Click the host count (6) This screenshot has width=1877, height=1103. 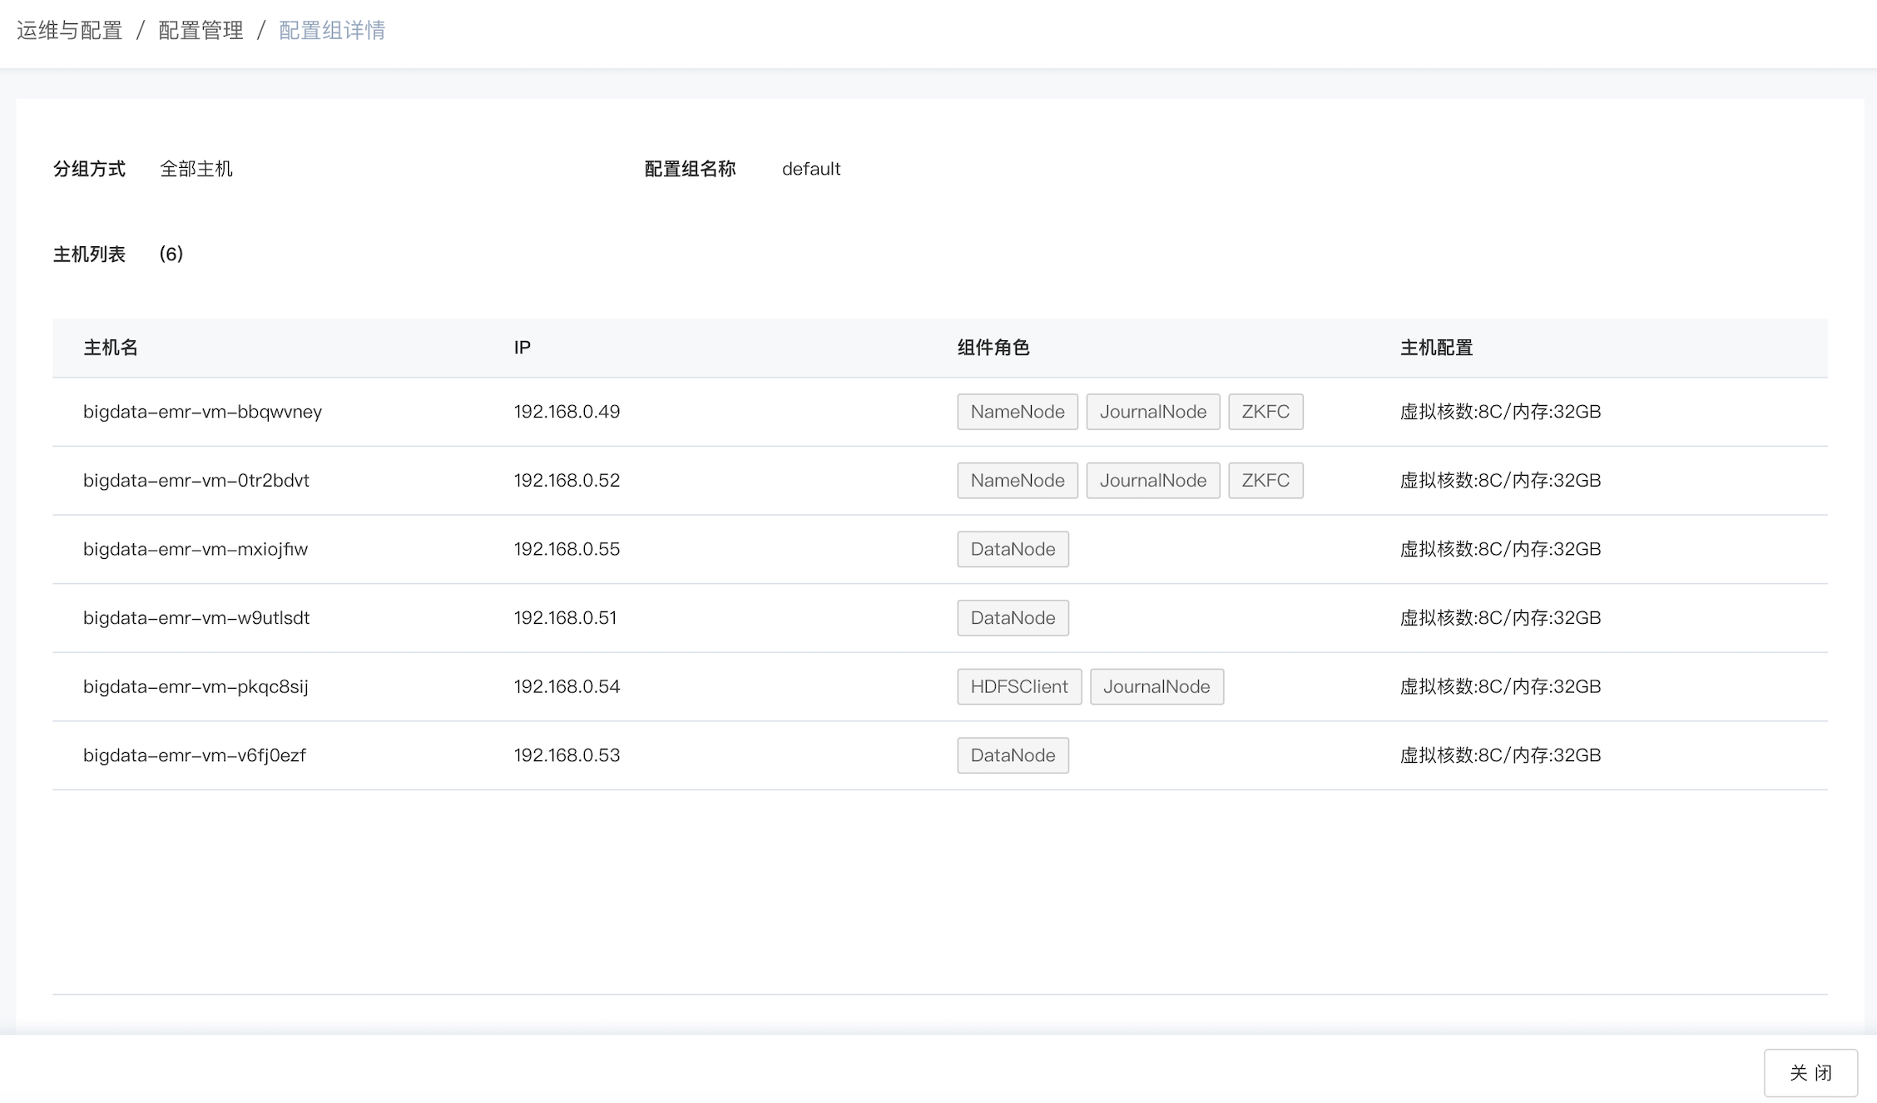pyautogui.click(x=171, y=254)
